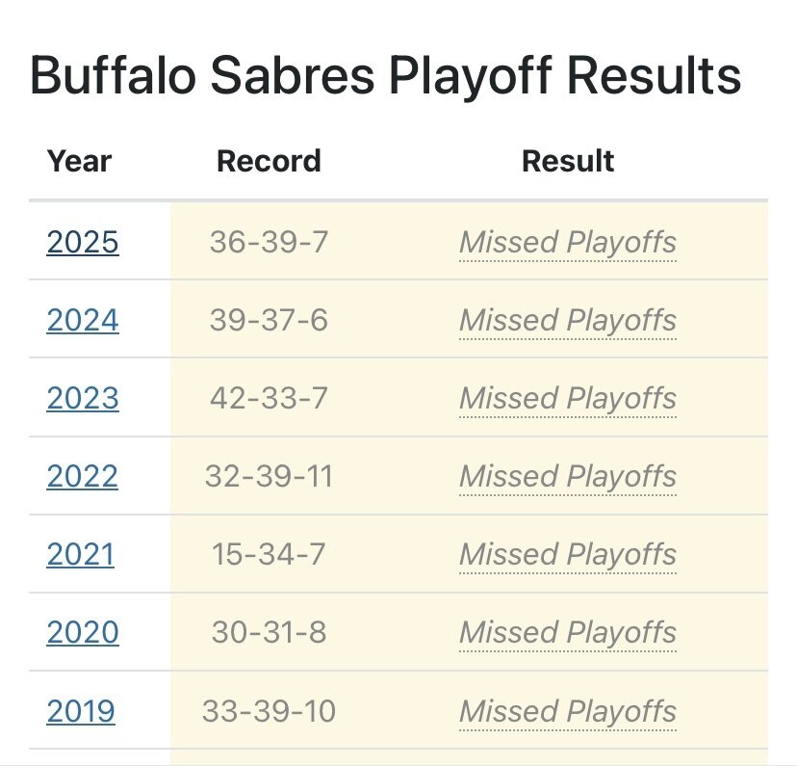Open the 2024 season link
This screenshot has width=797, height=766.
click(83, 321)
